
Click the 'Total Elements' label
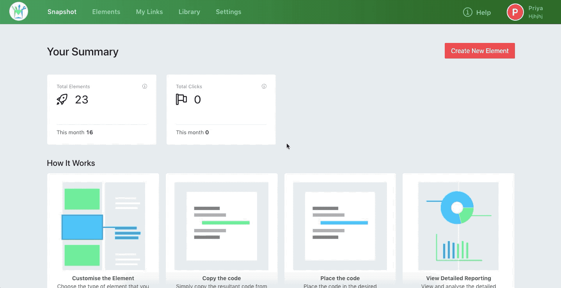pyautogui.click(x=73, y=87)
